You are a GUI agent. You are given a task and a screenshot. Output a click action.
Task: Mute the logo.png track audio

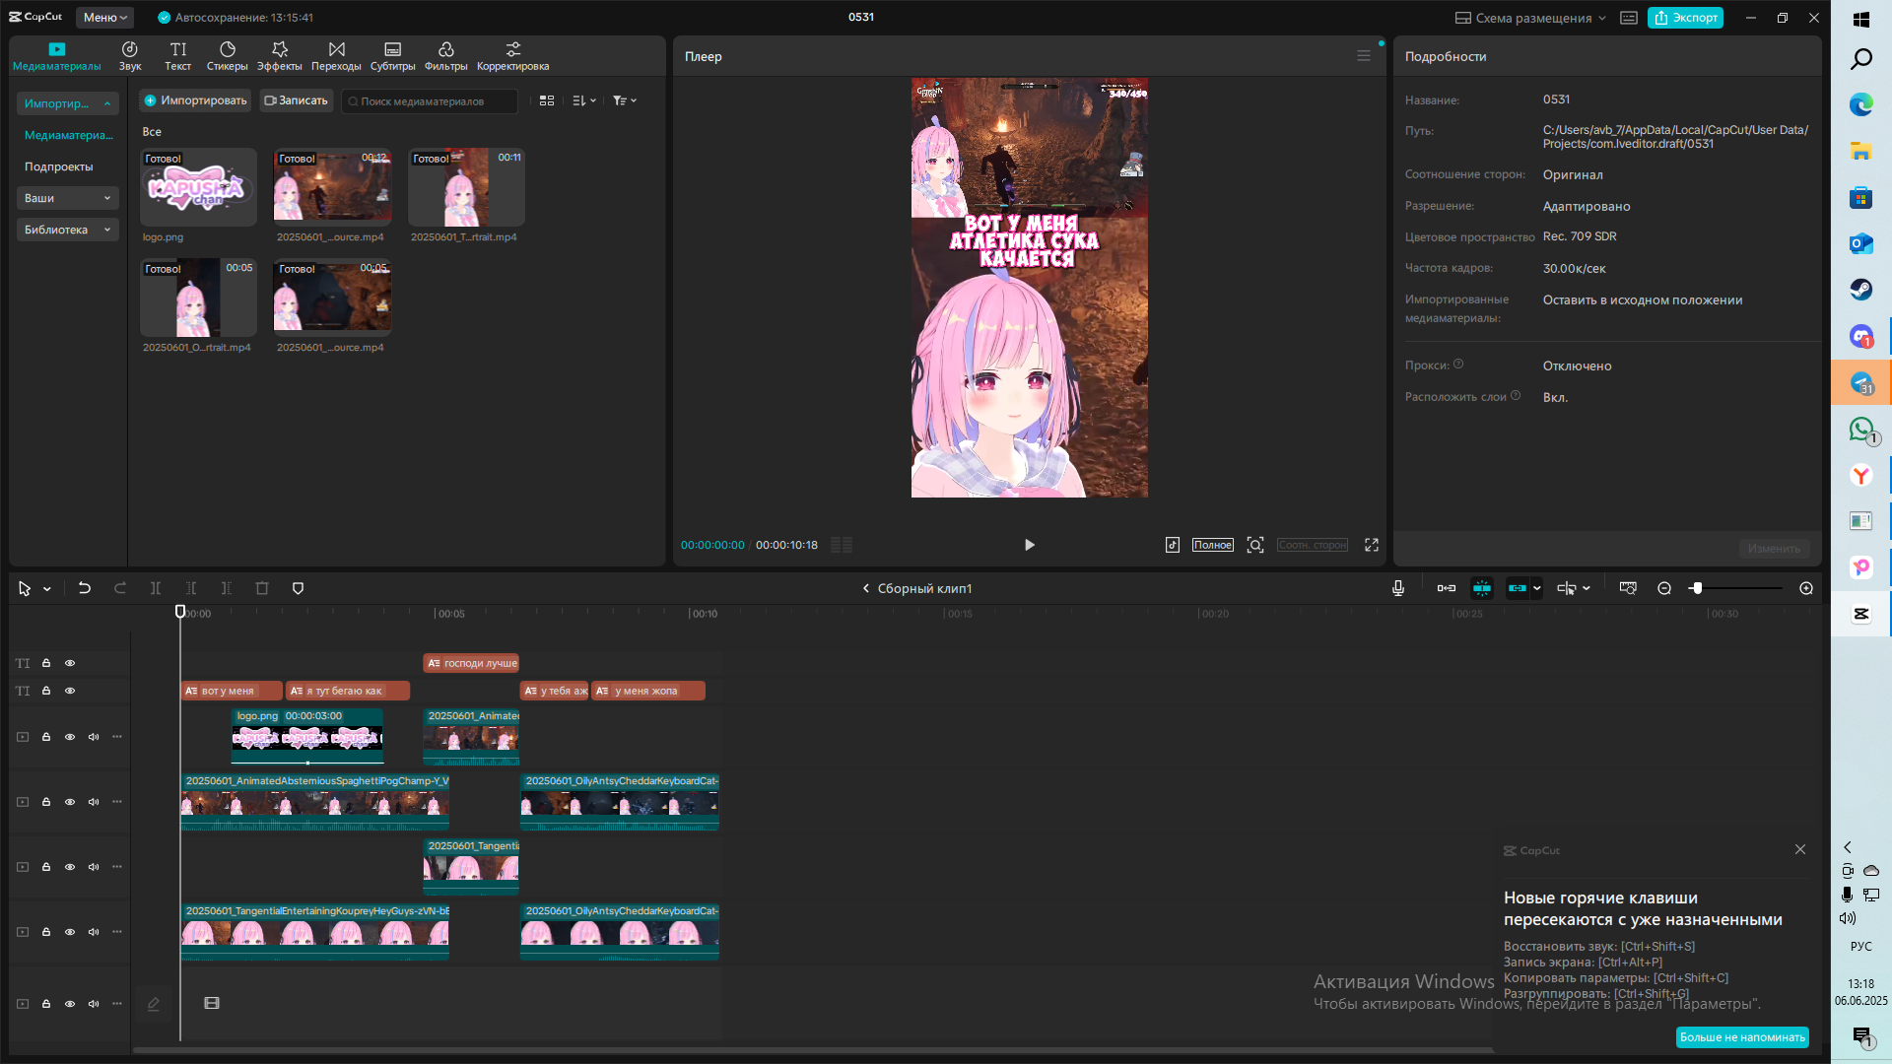pos(94,737)
